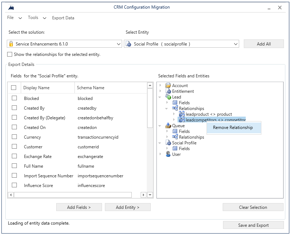Click the Social Profile icon in entity selector
Viewport: 290px width, 235px height.
tap(129, 44)
